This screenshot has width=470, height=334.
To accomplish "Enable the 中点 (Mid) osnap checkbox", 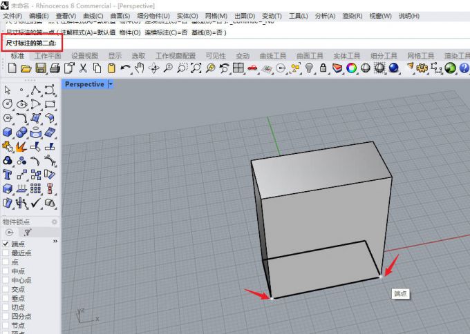I will [x=6, y=271].
